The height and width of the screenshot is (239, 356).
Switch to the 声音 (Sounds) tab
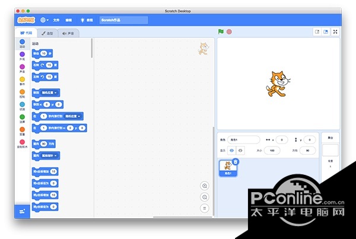(x=68, y=33)
